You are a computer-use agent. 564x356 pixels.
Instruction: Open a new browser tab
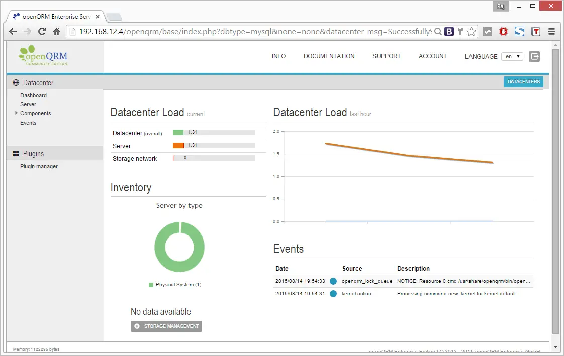(x=115, y=17)
